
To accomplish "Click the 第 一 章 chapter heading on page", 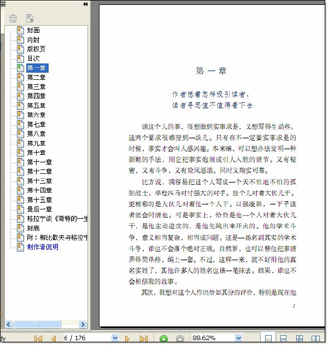I will click(211, 71).
